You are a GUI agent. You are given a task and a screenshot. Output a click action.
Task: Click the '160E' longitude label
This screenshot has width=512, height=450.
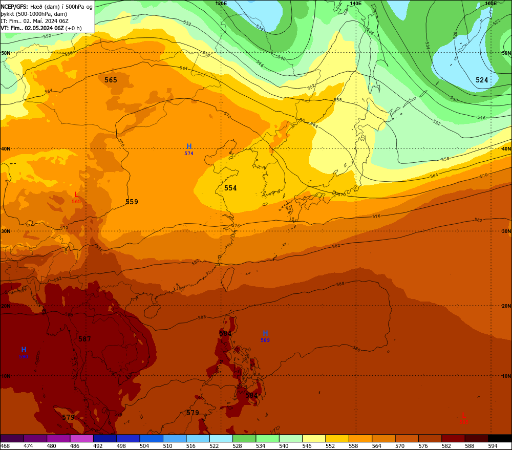[x=491, y=3]
